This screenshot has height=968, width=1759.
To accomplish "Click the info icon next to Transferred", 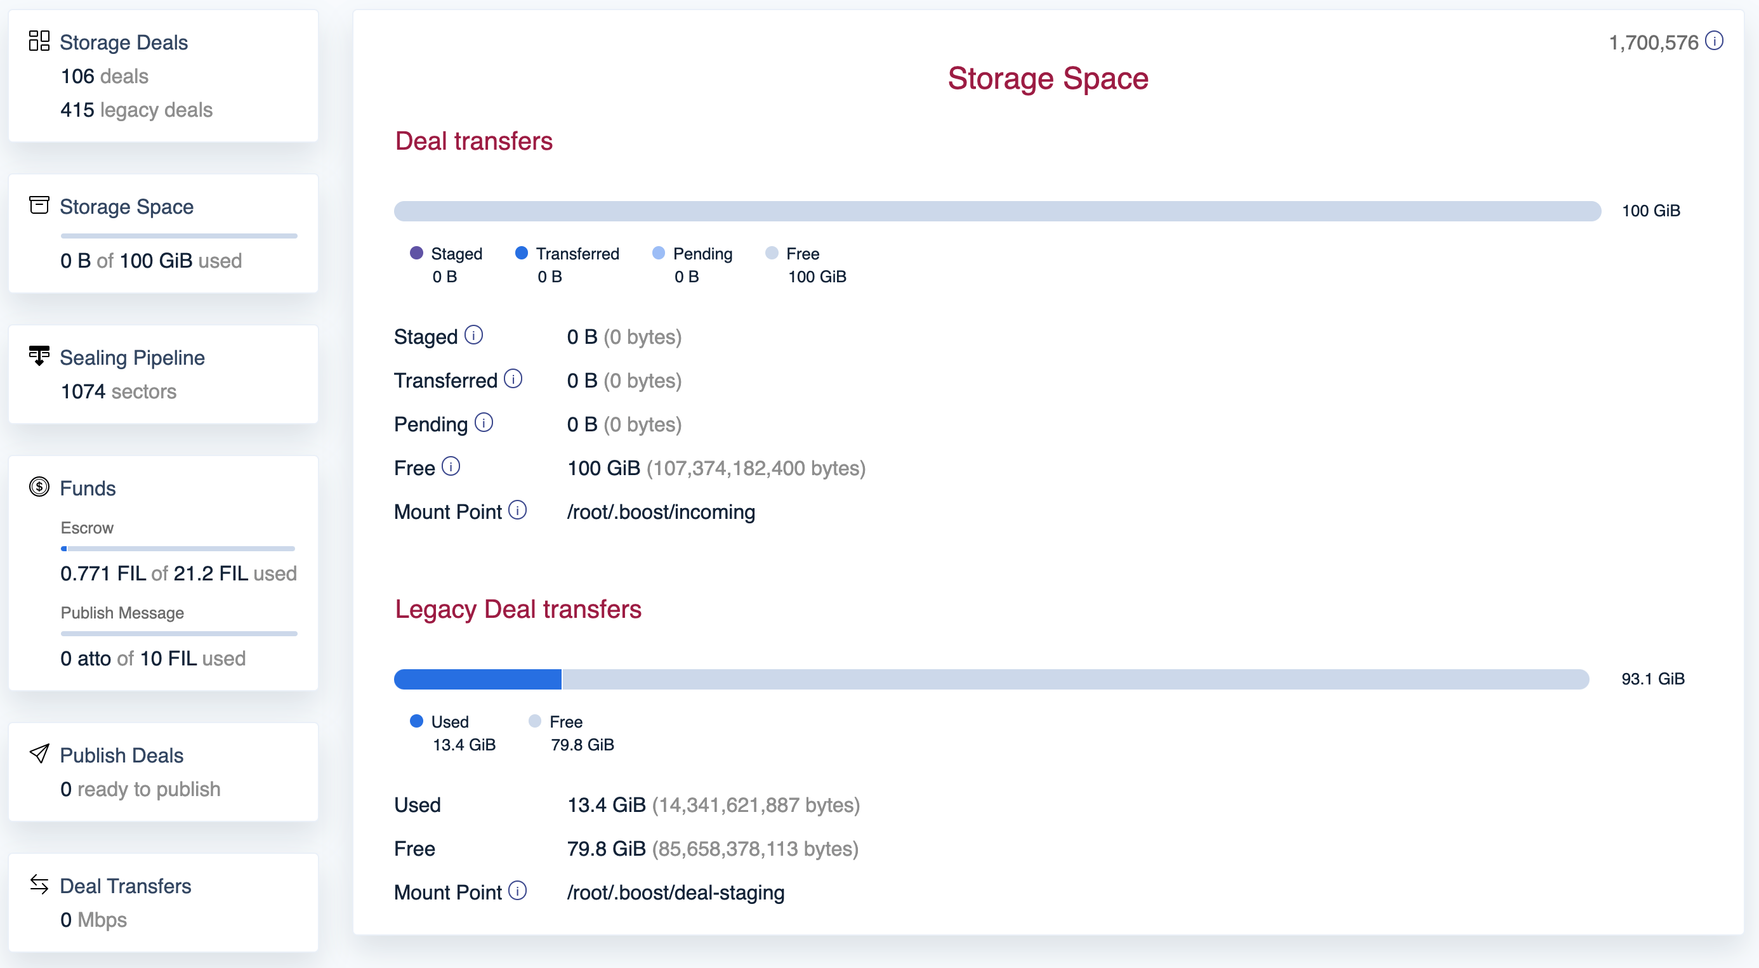I will [513, 379].
